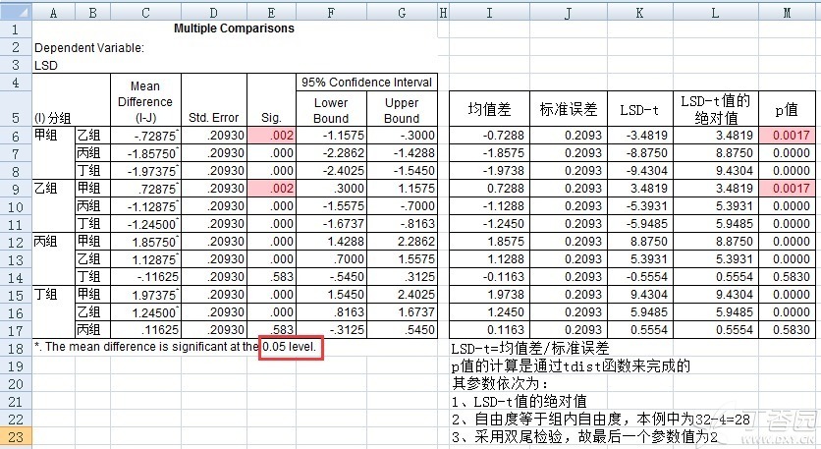Click pink Sig. cell .002 in row 9
Screen dimensions: 821x449
pos(271,188)
